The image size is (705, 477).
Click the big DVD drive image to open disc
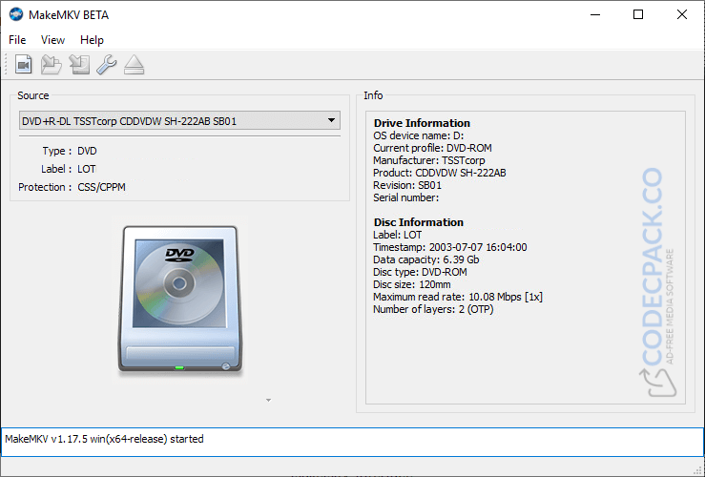[x=180, y=300]
